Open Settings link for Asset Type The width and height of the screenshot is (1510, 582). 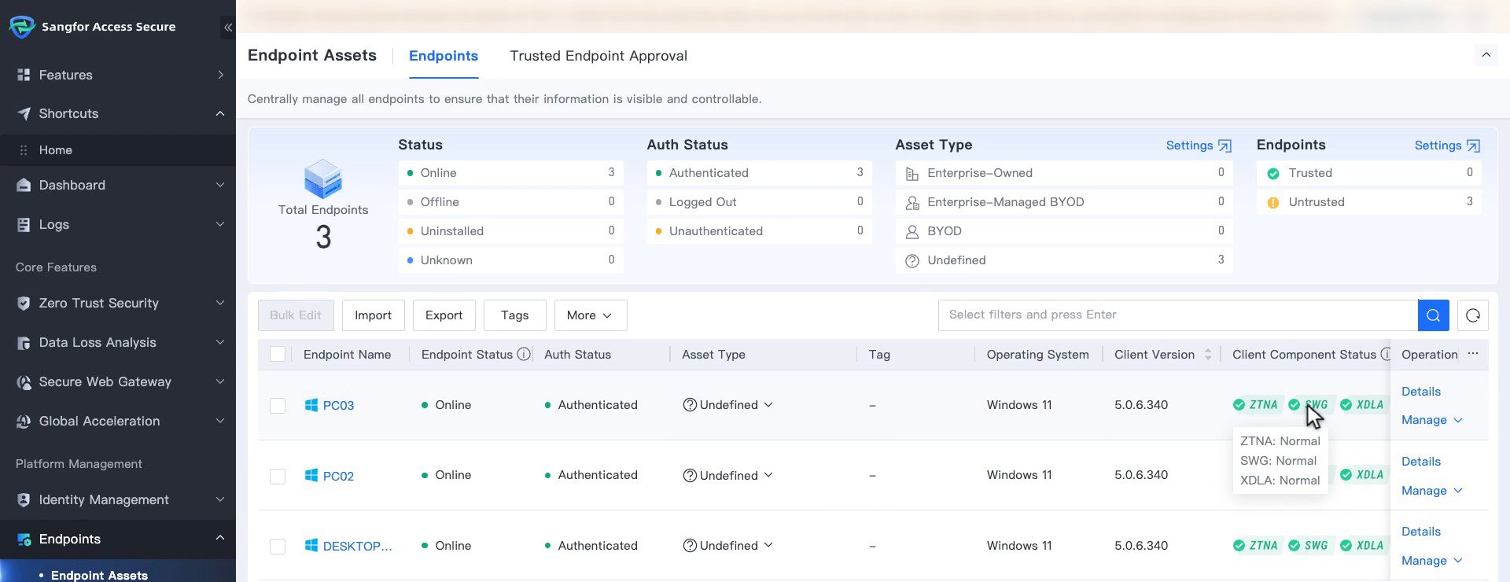1199,145
